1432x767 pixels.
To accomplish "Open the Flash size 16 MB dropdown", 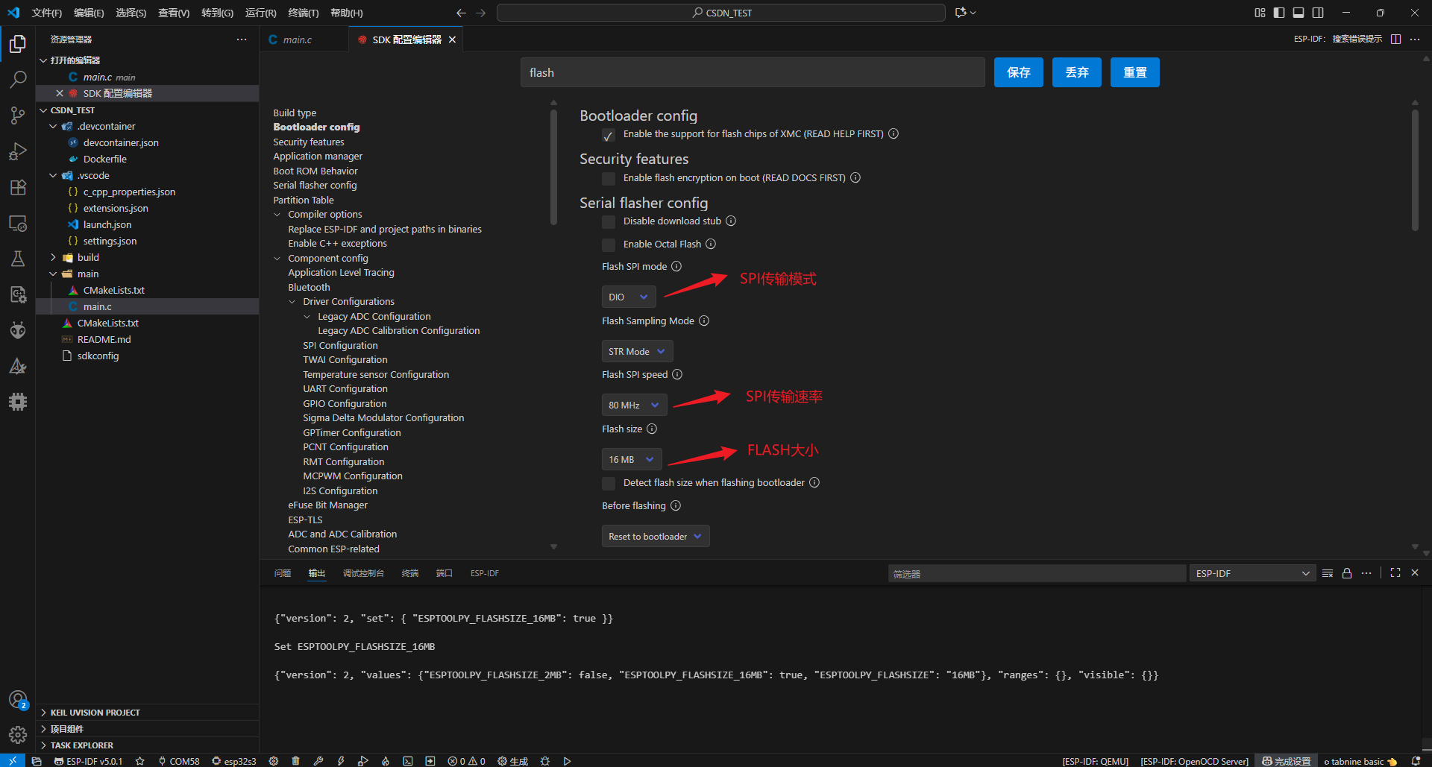I will (632, 459).
